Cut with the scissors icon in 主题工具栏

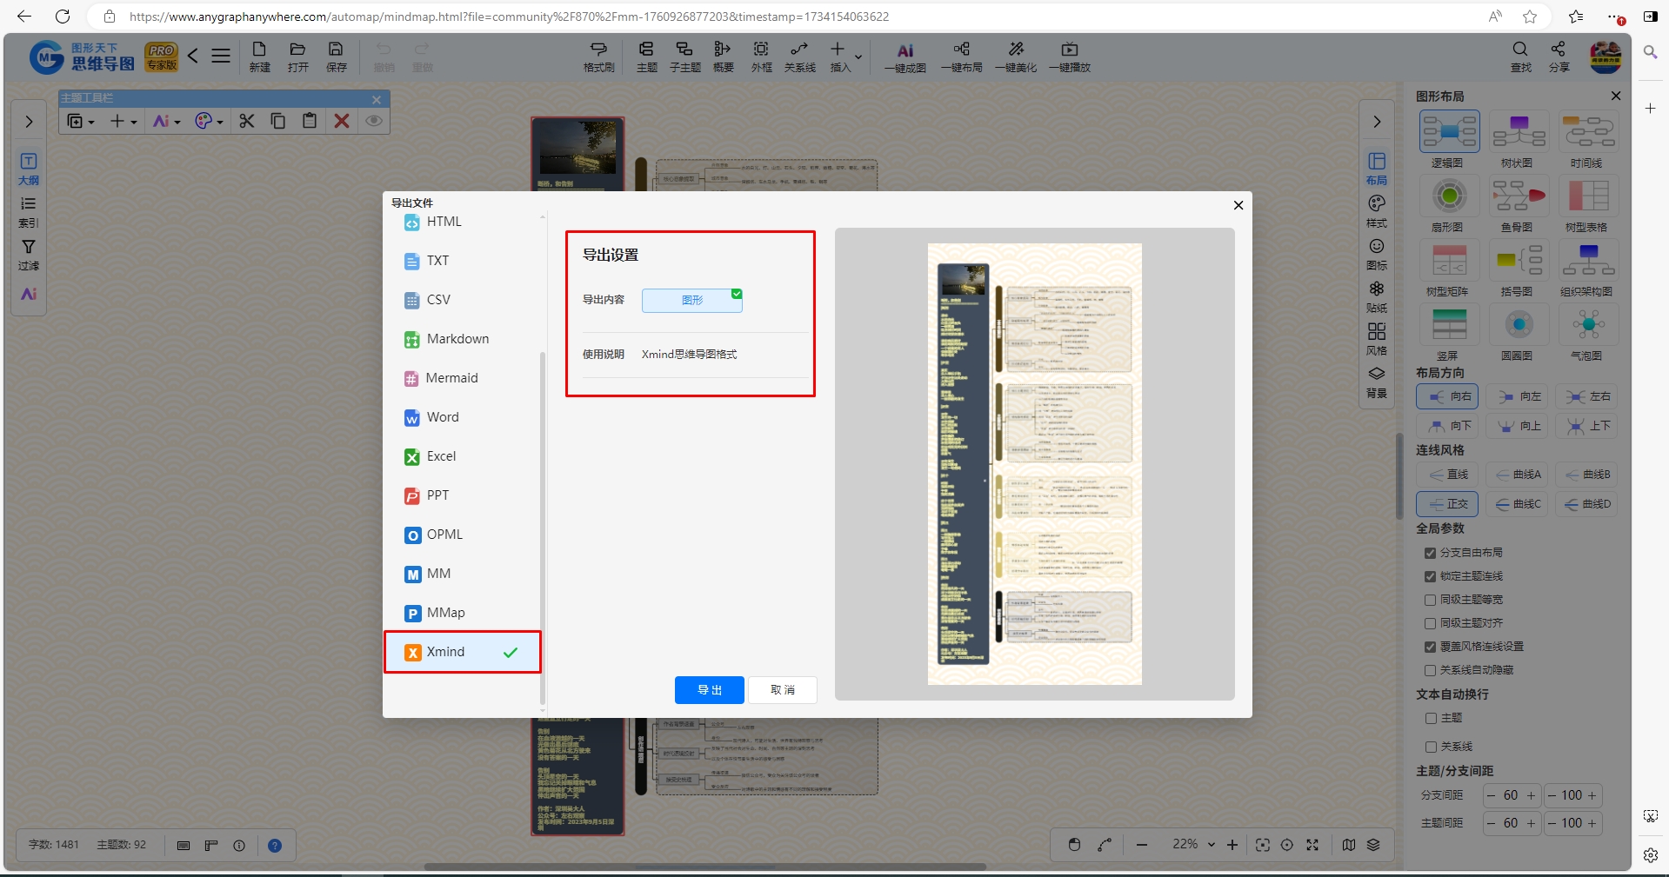point(247,121)
